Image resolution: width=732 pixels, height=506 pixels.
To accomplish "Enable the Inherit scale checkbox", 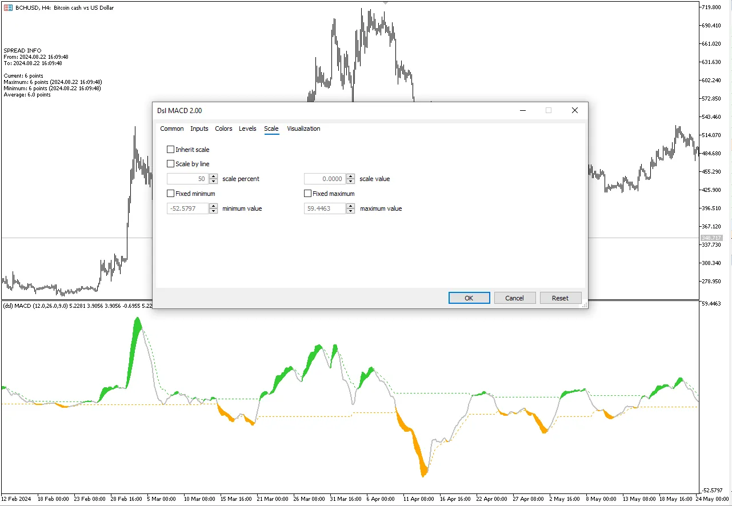I will tap(171, 150).
